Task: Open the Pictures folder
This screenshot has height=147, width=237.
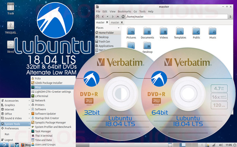Action: point(131,33)
